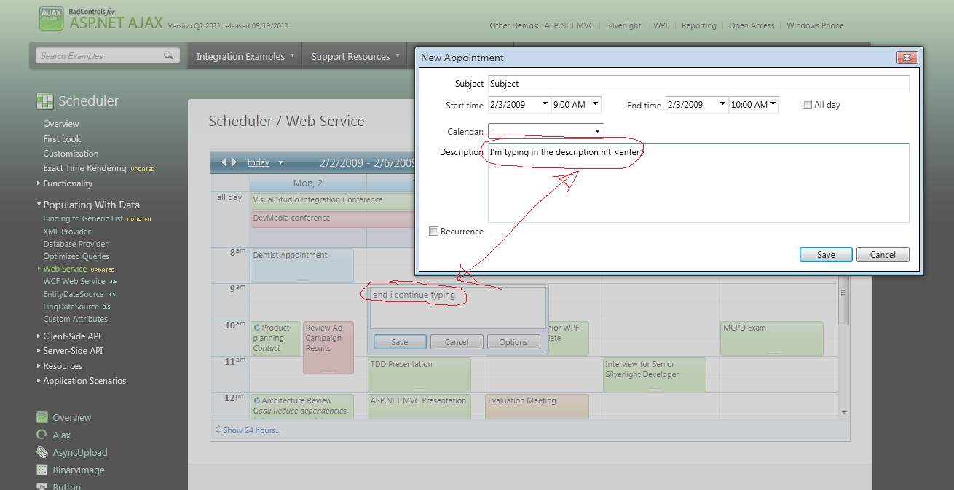
Task: Click the Search Examples input box
Action: click(100, 55)
